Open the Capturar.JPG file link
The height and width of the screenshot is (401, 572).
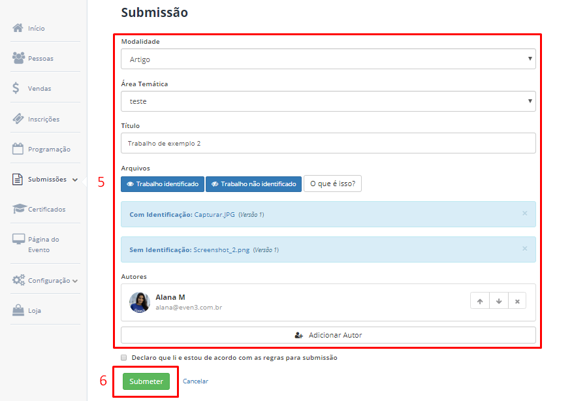pos(214,215)
